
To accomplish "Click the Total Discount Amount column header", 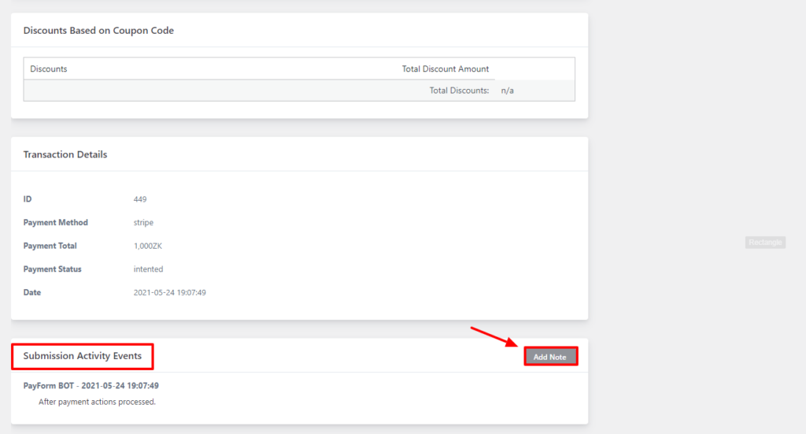I will [x=445, y=69].
